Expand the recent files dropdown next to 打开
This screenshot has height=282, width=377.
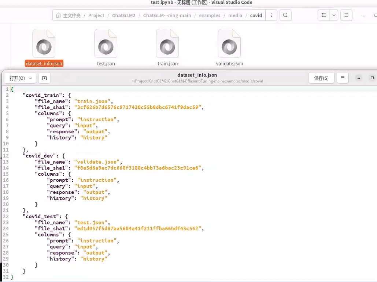tap(31, 78)
